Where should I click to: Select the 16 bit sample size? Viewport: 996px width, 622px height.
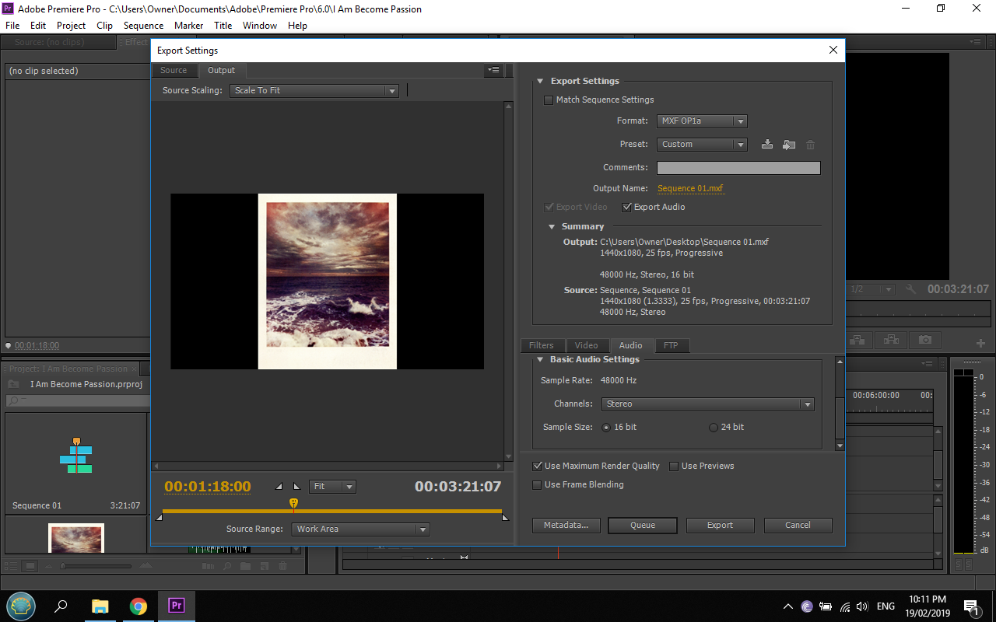pyautogui.click(x=607, y=428)
